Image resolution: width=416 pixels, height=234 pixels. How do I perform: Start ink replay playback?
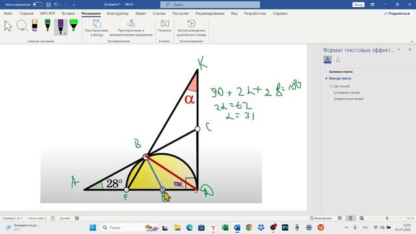click(x=191, y=28)
